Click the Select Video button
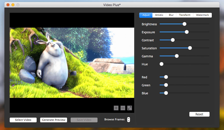The width and height of the screenshot is (224, 130). click(x=23, y=120)
